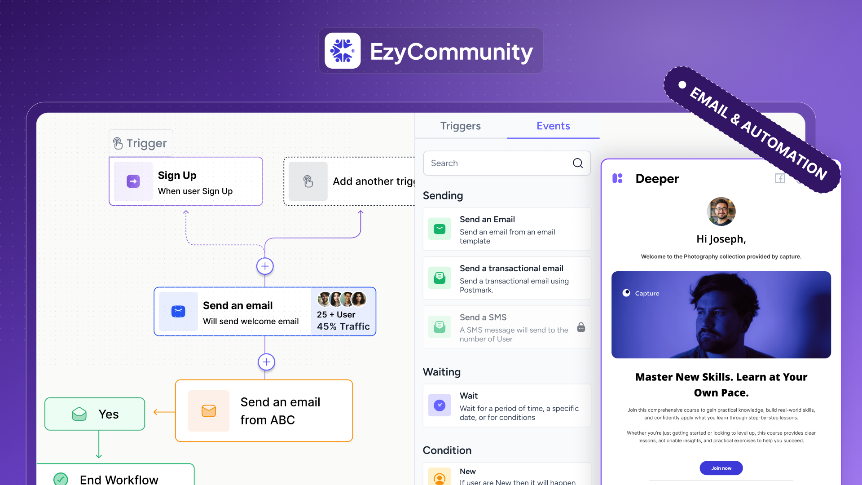Image resolution: width=862 pixels, height=485 pixels.
Task: Click the 'EMAIL & AUTOMATION' badge
Action: 752,130
